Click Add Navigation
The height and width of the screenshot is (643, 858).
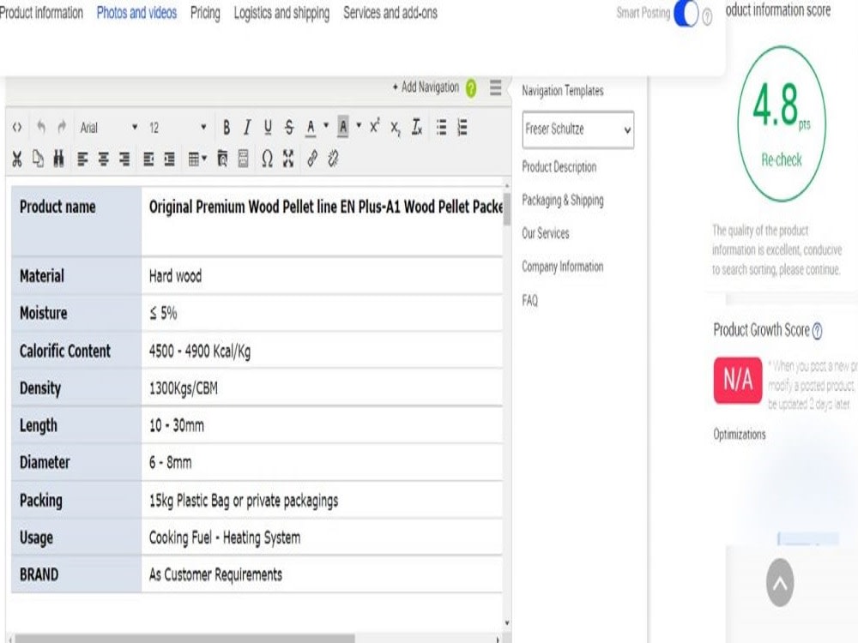coord(426,87)
